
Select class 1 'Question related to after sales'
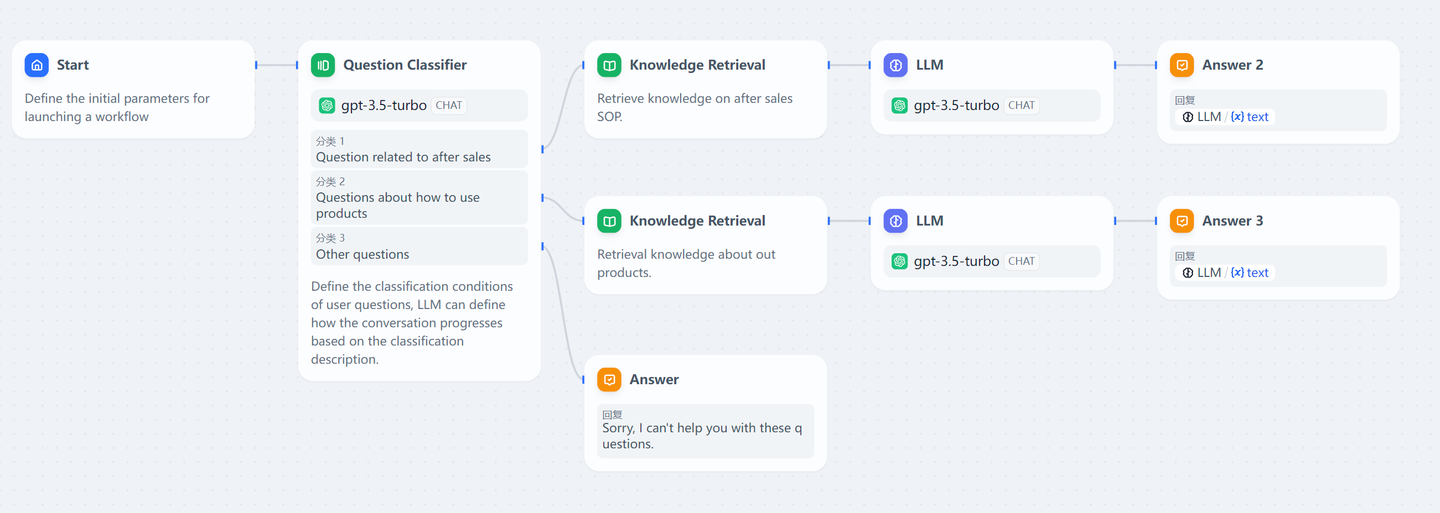419,150
